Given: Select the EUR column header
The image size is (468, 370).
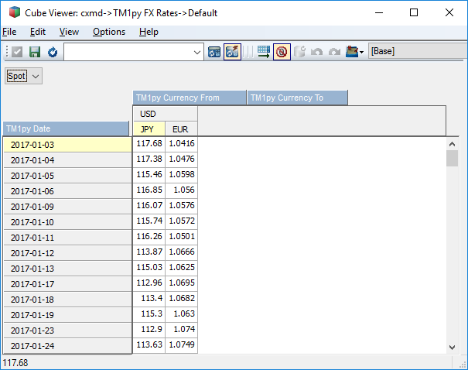Looking at the screenshot, I should 181,129.
